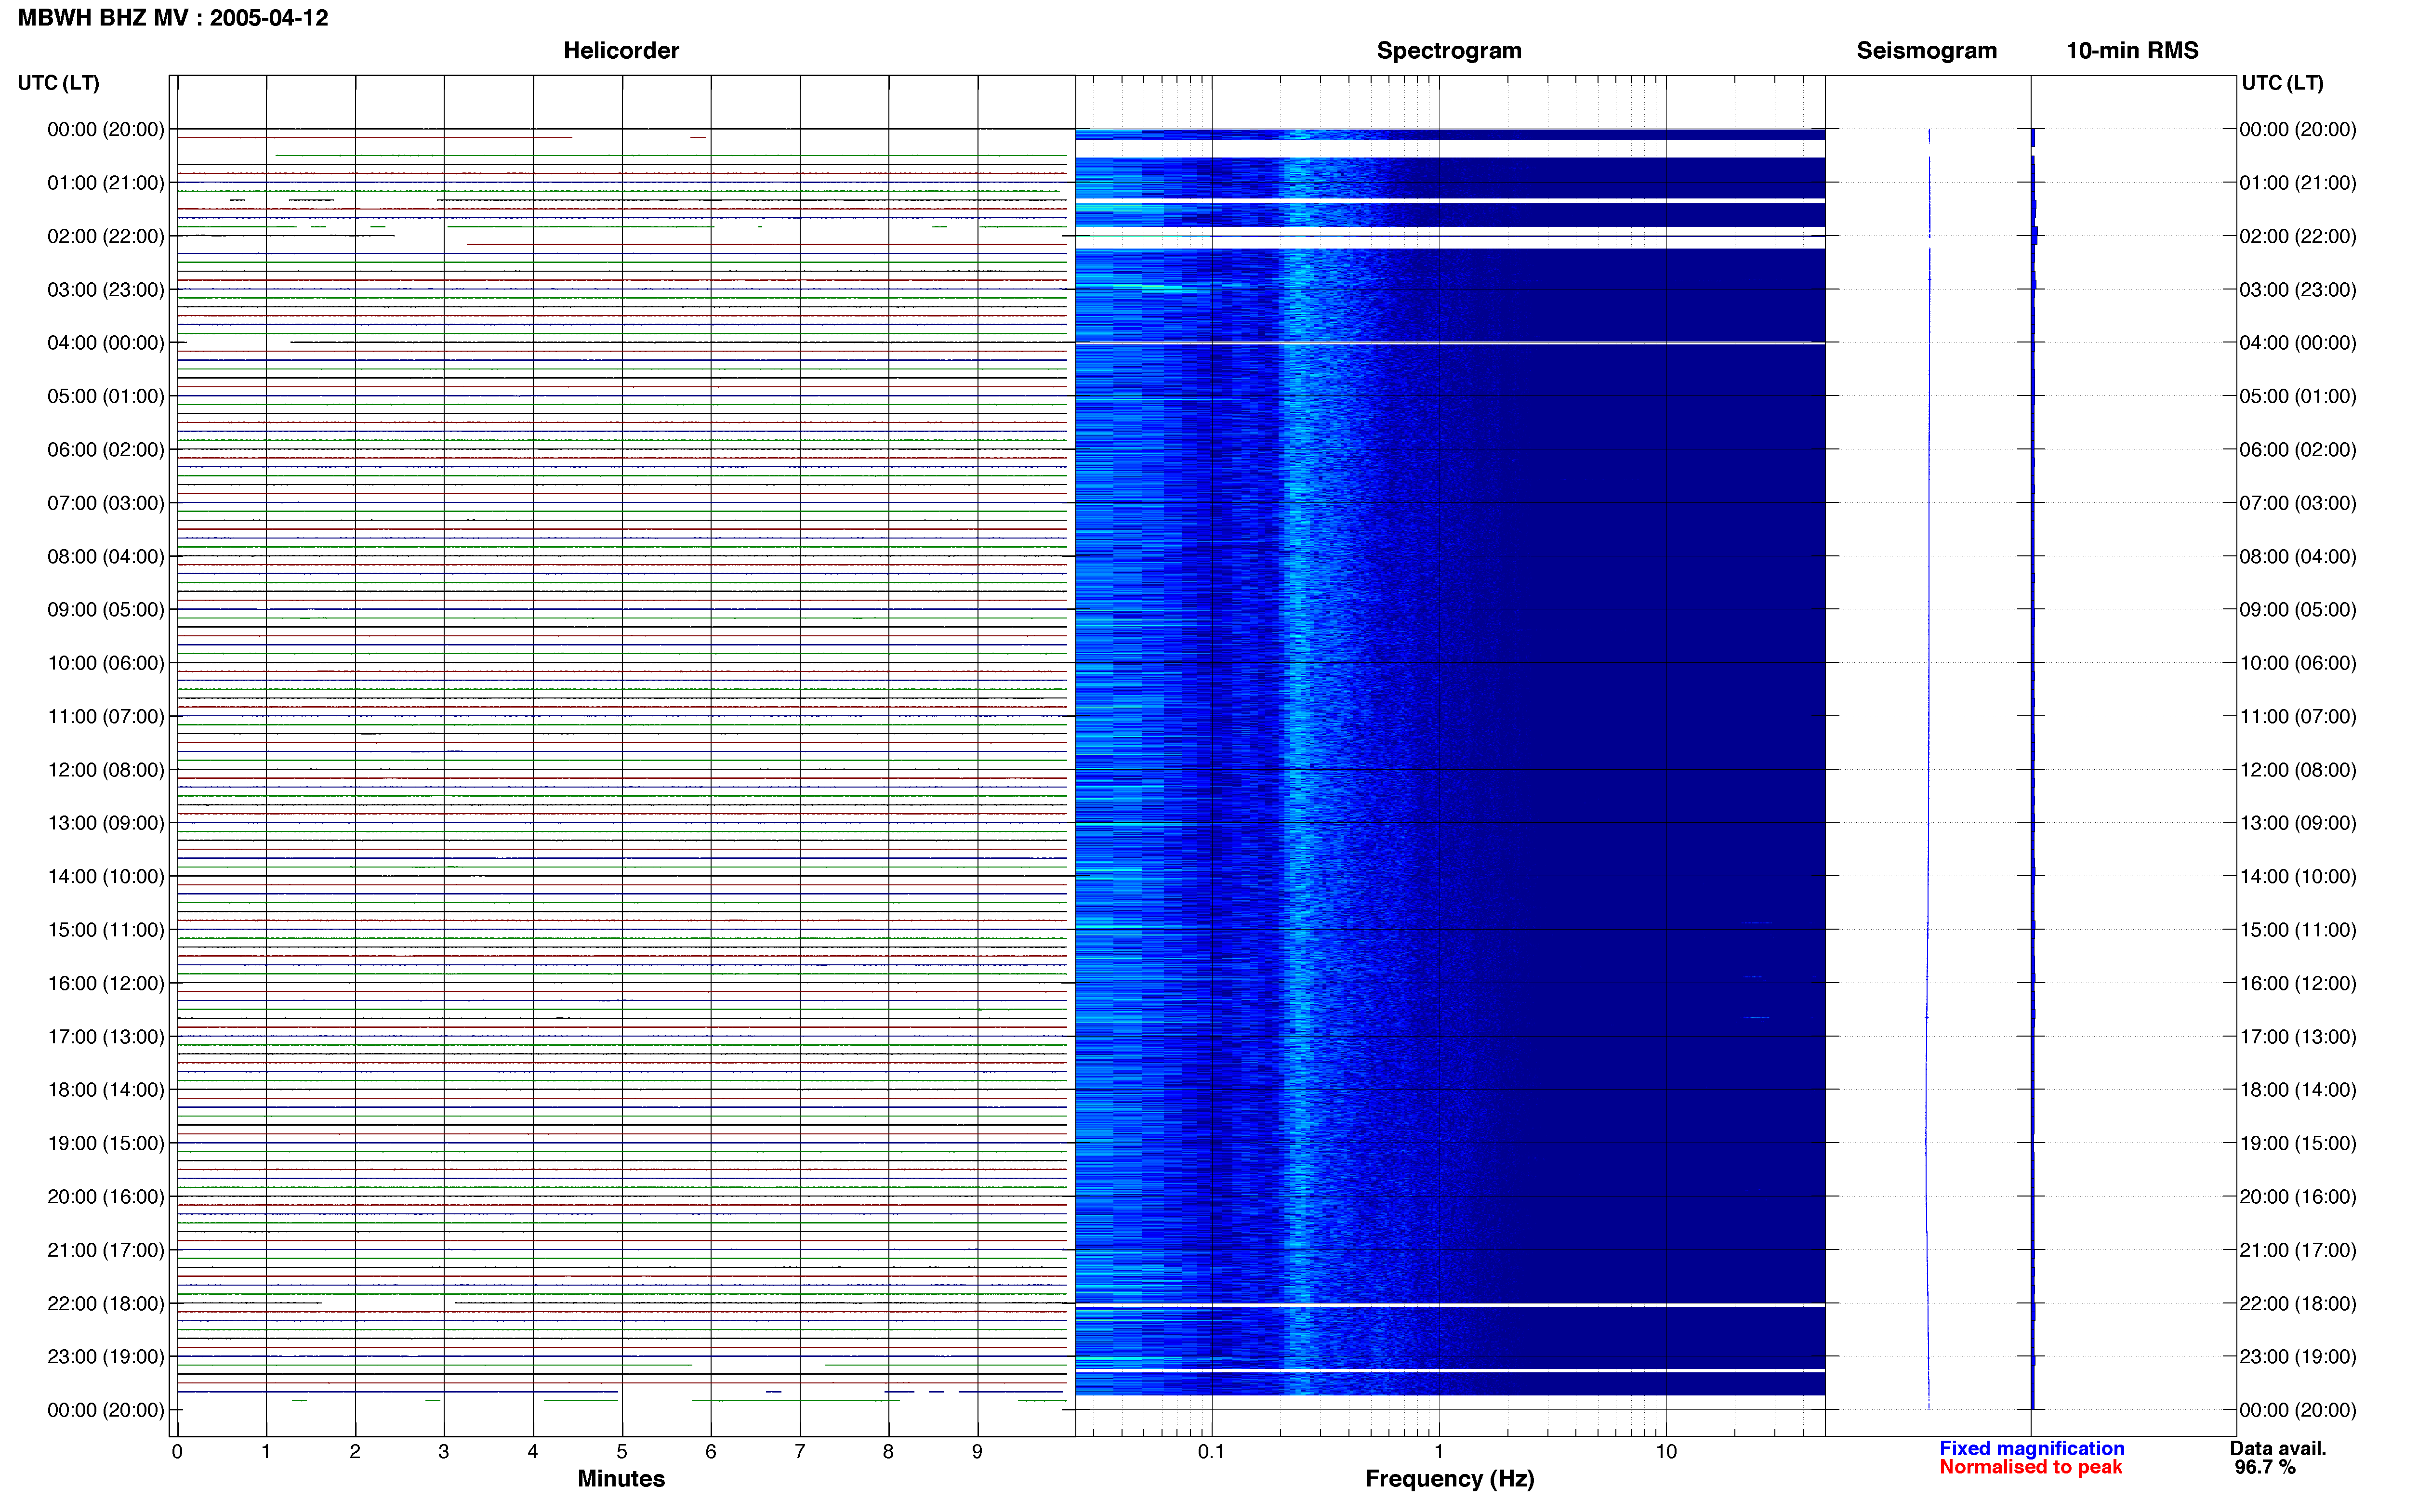Click tick label 7 on the Minutes axis
2418x1512 pixels.
point(800,1452)
